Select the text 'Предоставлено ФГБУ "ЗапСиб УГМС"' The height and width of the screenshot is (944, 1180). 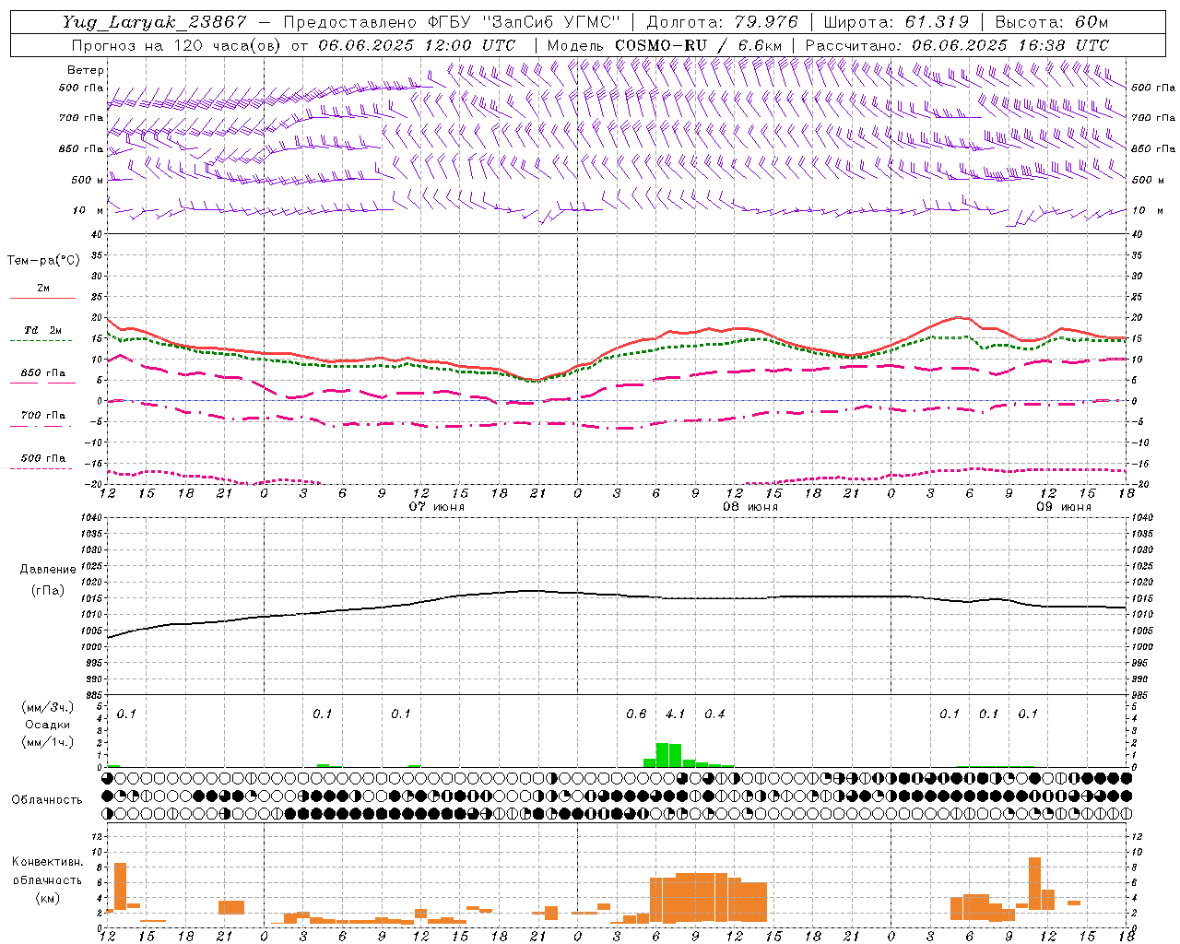(452, 22)
